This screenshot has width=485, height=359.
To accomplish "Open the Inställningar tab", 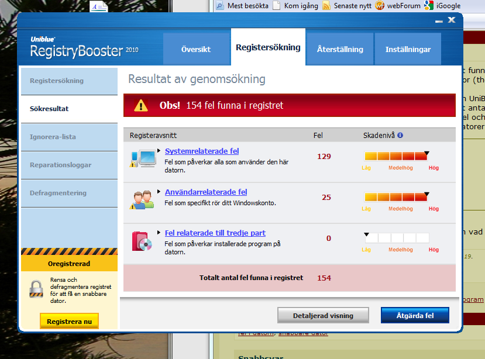I will 408,49.
